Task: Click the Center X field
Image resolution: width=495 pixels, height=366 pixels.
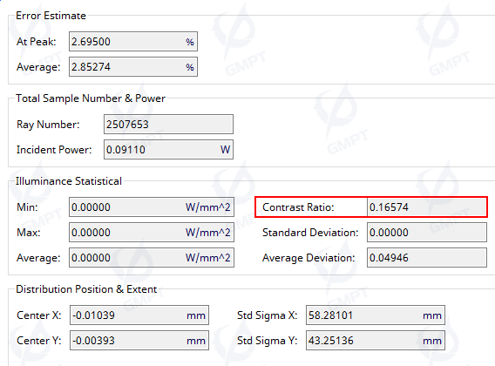Action: click(x=139, y=315)
